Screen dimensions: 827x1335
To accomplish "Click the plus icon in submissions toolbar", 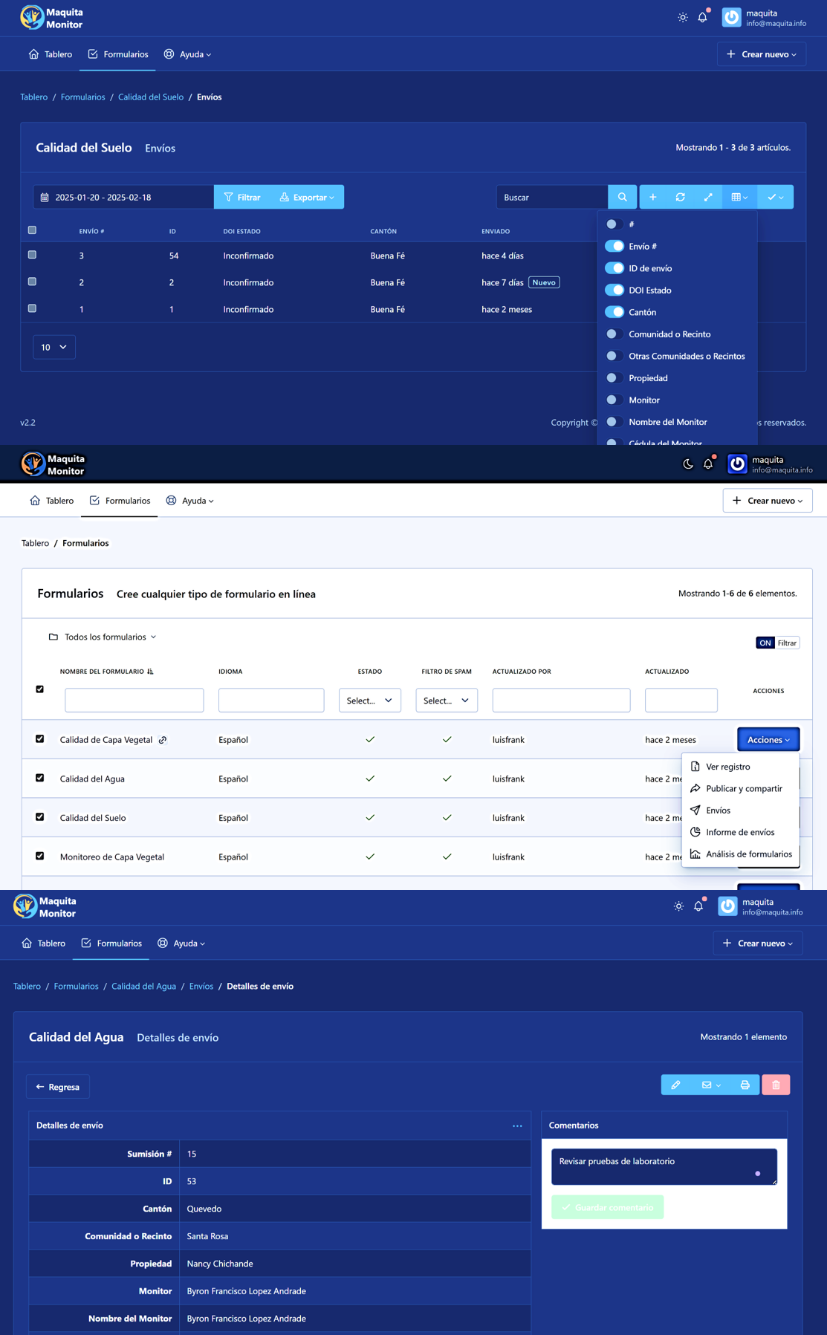I will click(652, 197).
